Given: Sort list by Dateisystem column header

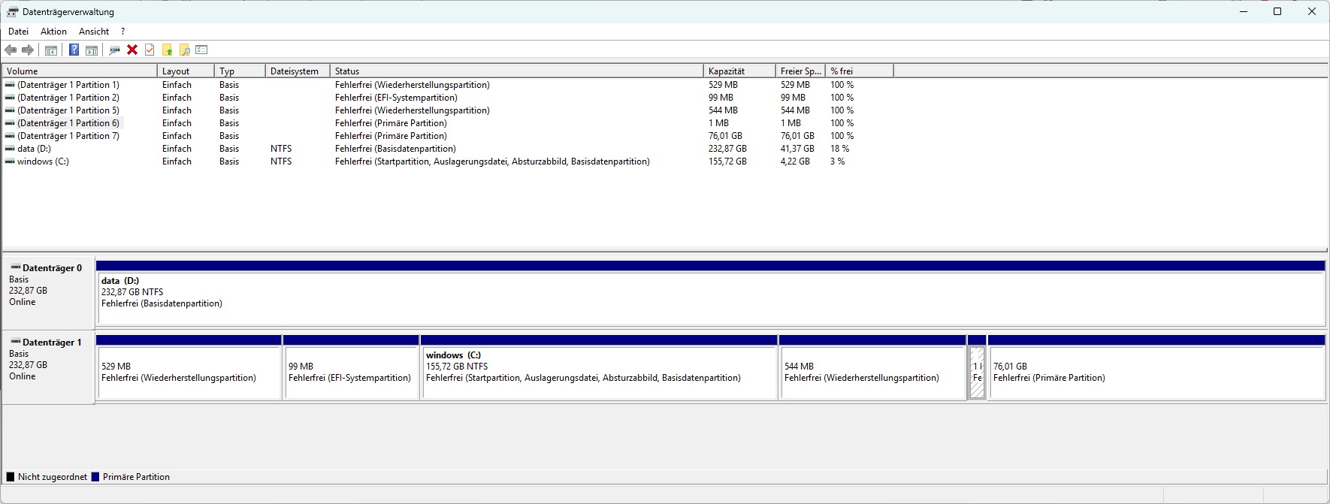Looking at the screenshot, I should coord(296,71).
